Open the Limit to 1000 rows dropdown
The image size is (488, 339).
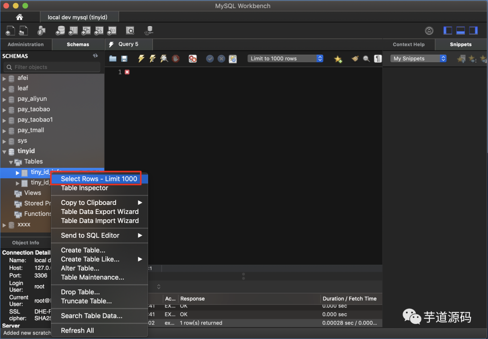click(x=286, y=59)
